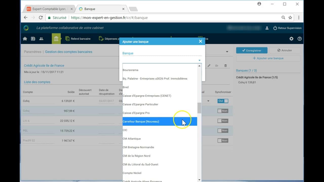Image resolution: width=324 pixels, height=182 pixels.
Task: Edit the Crédit Agricole bank with pencil icon
Action: 209,65
